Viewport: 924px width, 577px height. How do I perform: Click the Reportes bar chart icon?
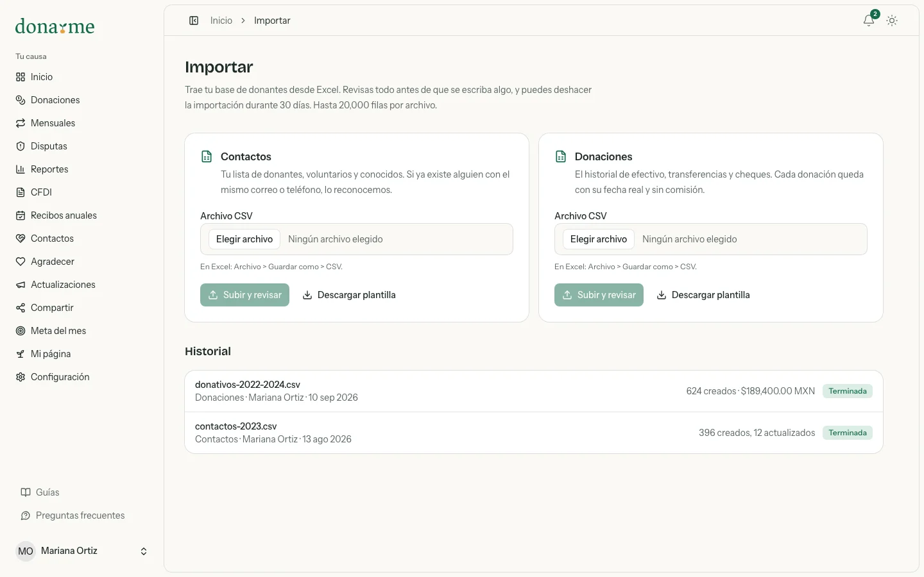[x=21, y=169]
